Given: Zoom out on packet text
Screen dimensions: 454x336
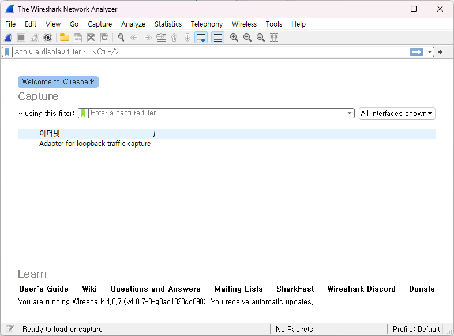Looking at the screenshot, I should 247,38.
